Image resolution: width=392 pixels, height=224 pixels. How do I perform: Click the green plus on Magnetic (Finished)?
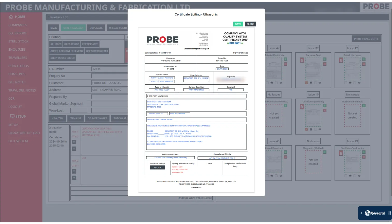(x=364, y=106)
